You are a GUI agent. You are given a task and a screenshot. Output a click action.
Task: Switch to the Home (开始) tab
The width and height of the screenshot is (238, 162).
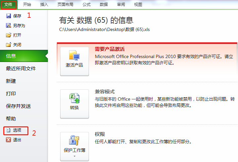(x=27, y=5)
